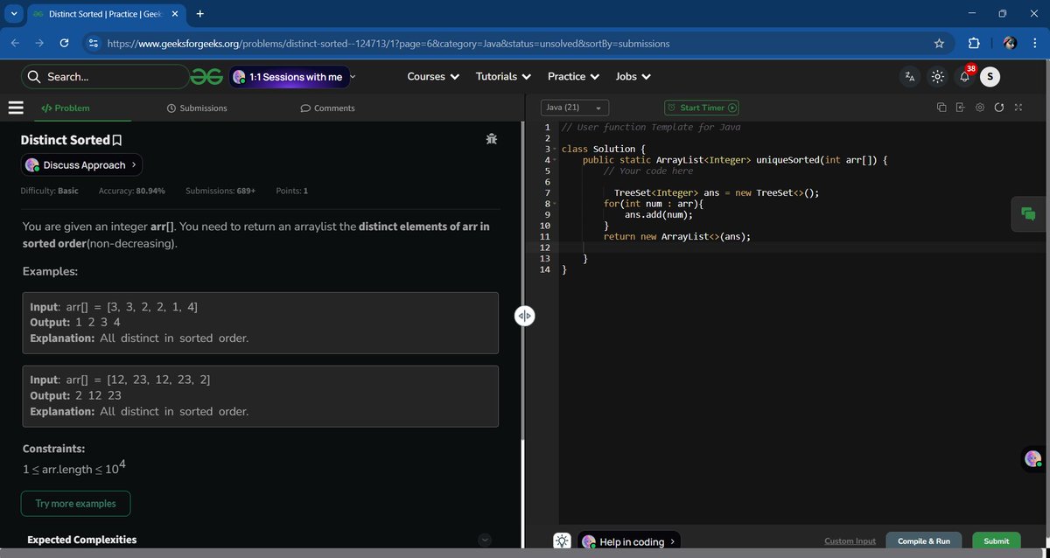Image resolution: width=1050 pixels, height=558 pixels.
Task: Focus the Search input field
Action: coord(105,77)
